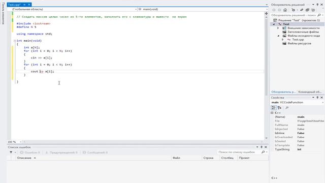Close the Test.cpp editor tab
Viewport: 325px width, 183px height.
[29, 5]
